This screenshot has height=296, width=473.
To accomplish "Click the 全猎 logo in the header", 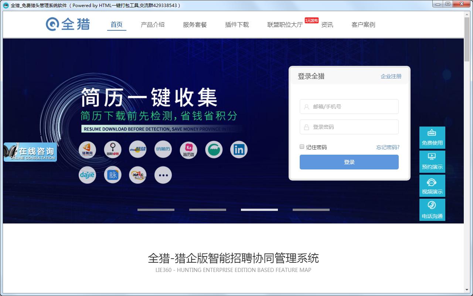I will (x=68, y=24).
